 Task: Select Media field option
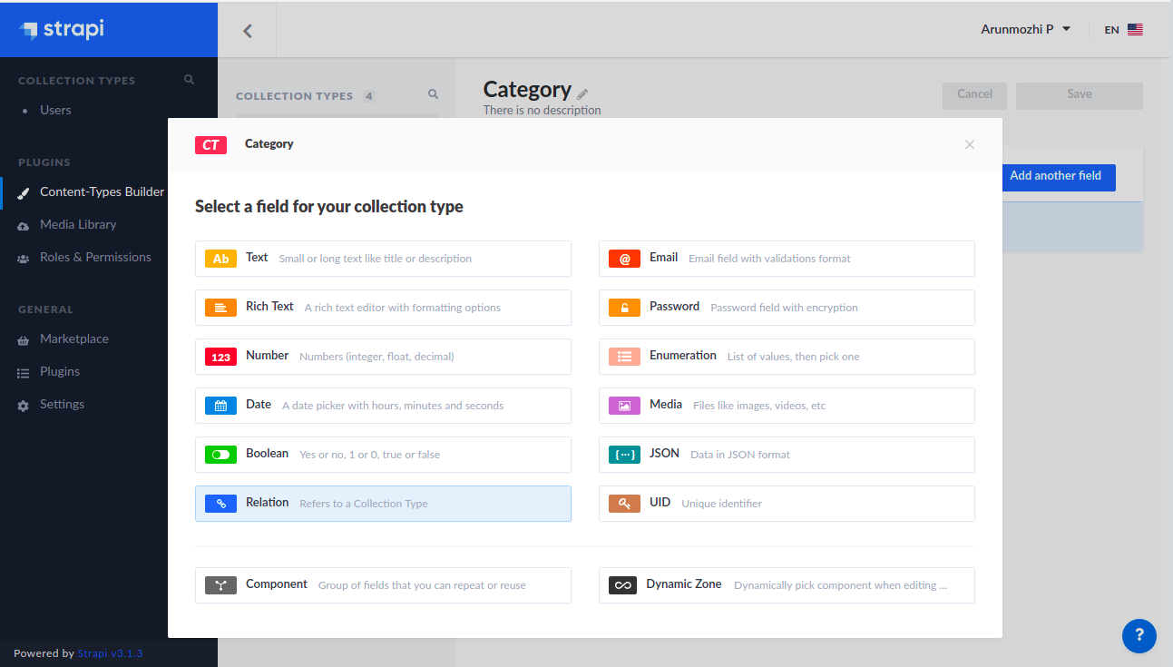click(x=787, y=406)
